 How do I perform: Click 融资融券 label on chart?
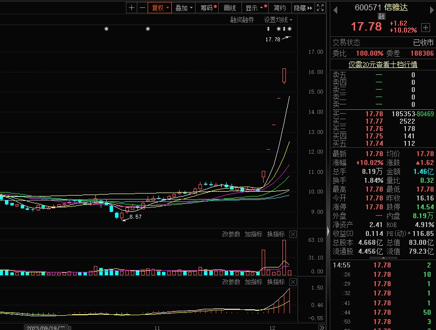[x=242, y=20]
